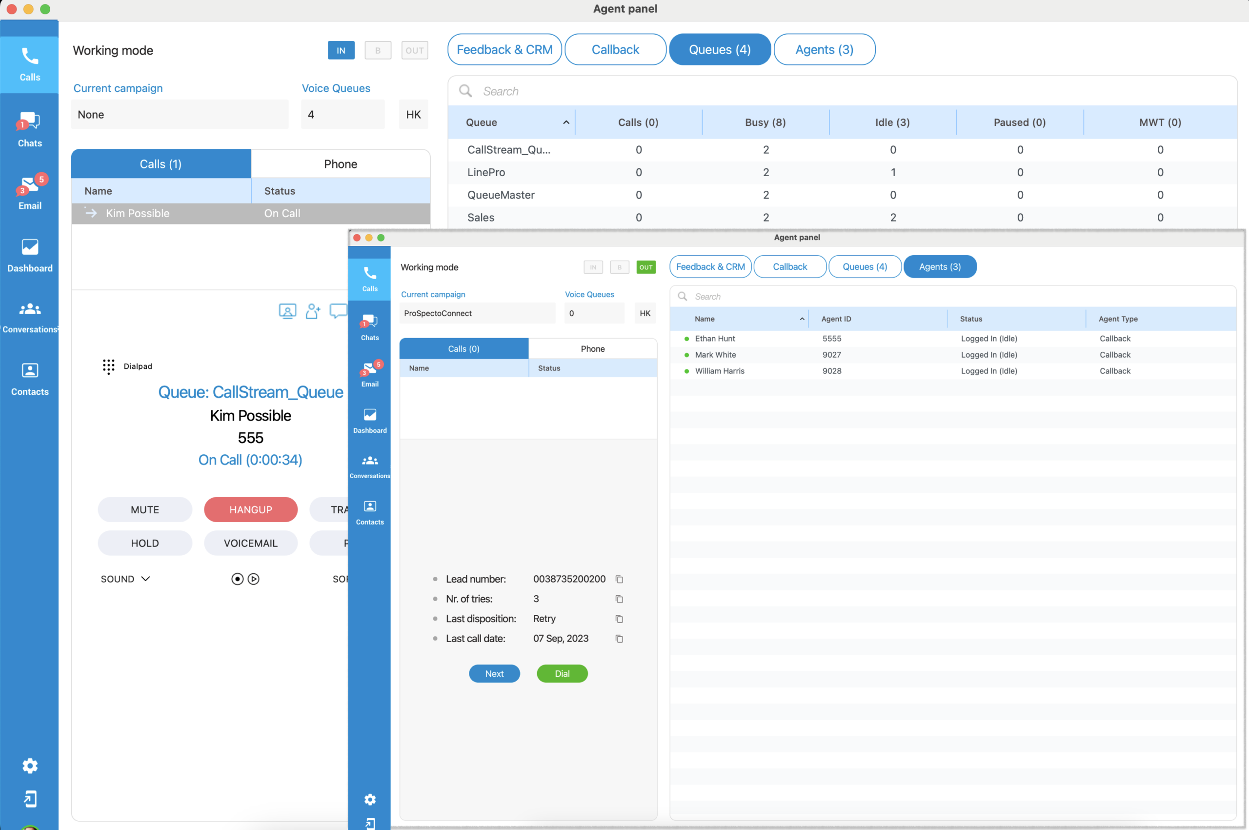Image resolution: width=1249 pixels, height=830 pixels.
Task: Open settings gear in the back window
Action: [x=30, y=766]
